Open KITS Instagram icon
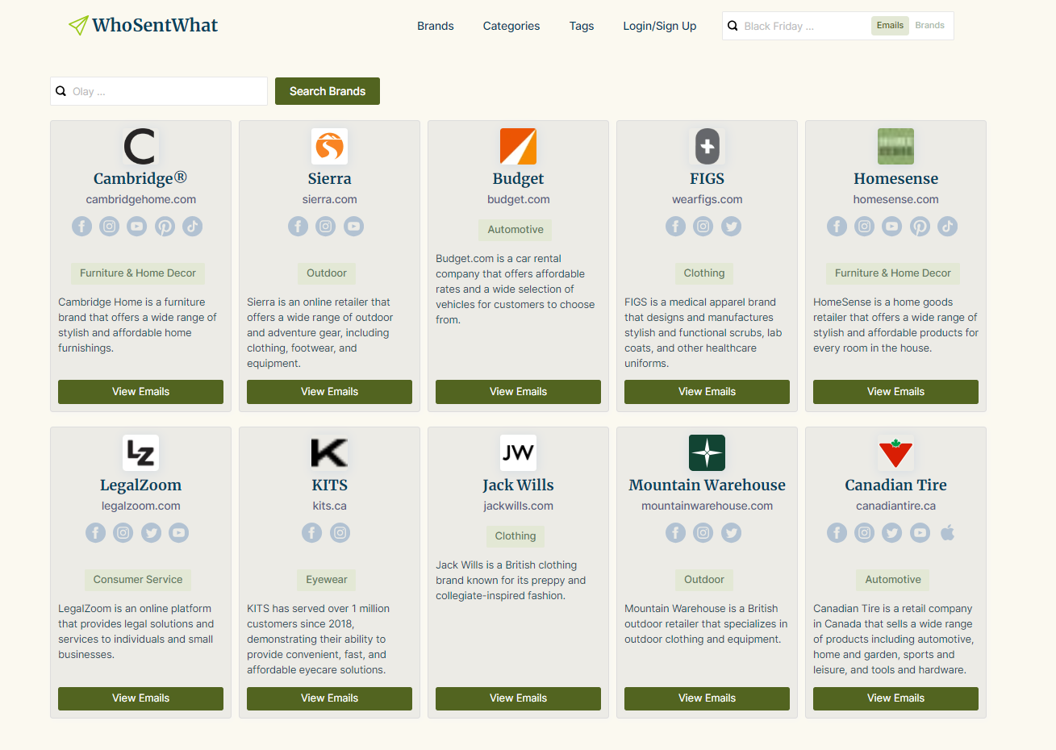 [340, 533]
